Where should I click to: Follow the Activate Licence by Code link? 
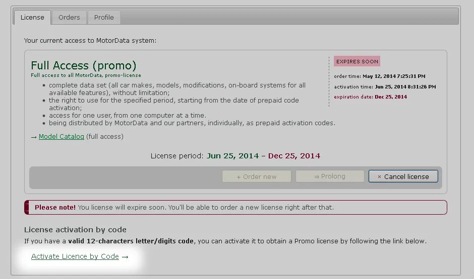(x=75, y=256)
